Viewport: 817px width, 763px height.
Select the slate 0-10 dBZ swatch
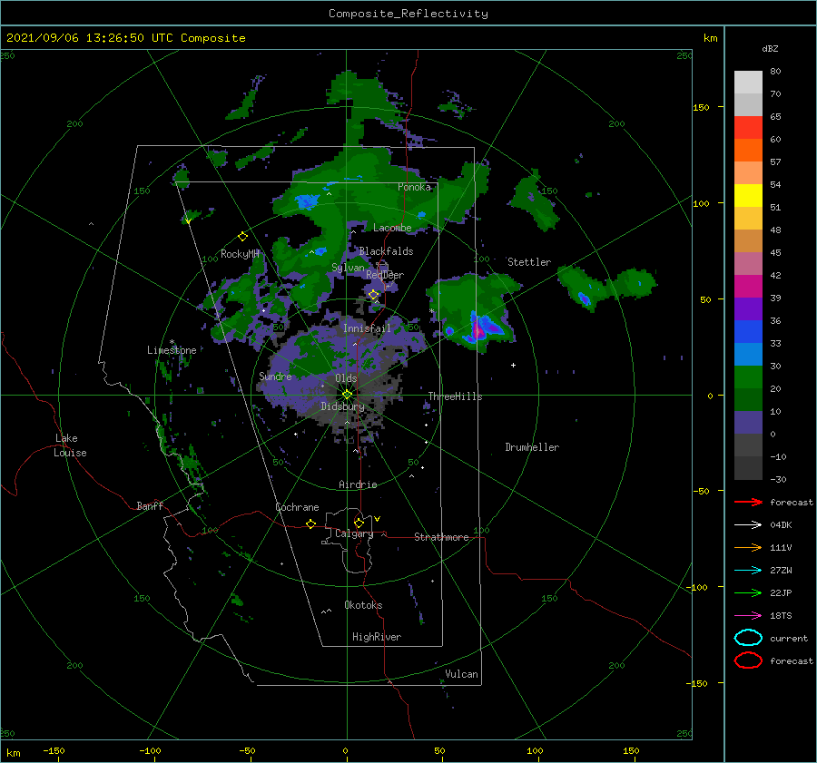click(748, 423)
